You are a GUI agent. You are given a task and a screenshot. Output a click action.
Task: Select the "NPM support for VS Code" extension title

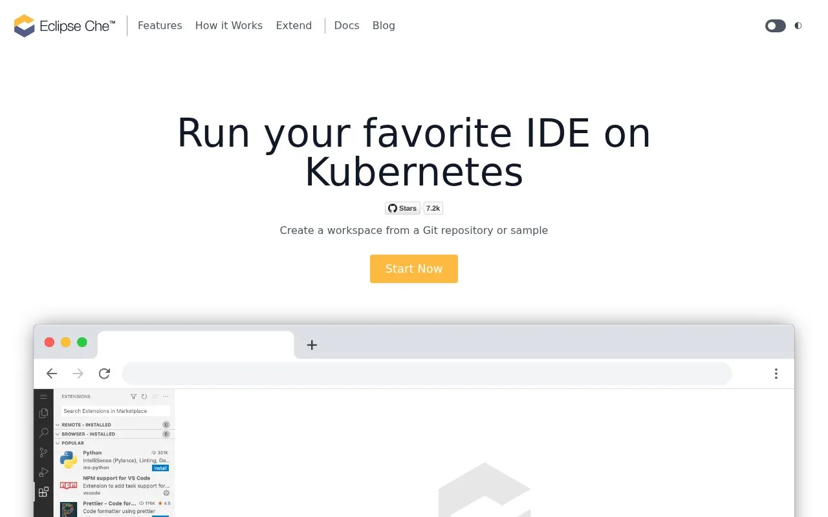coord(116,478)
